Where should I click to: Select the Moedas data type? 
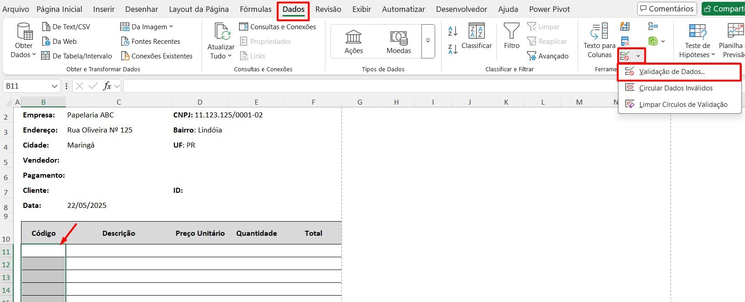(399, 42)
